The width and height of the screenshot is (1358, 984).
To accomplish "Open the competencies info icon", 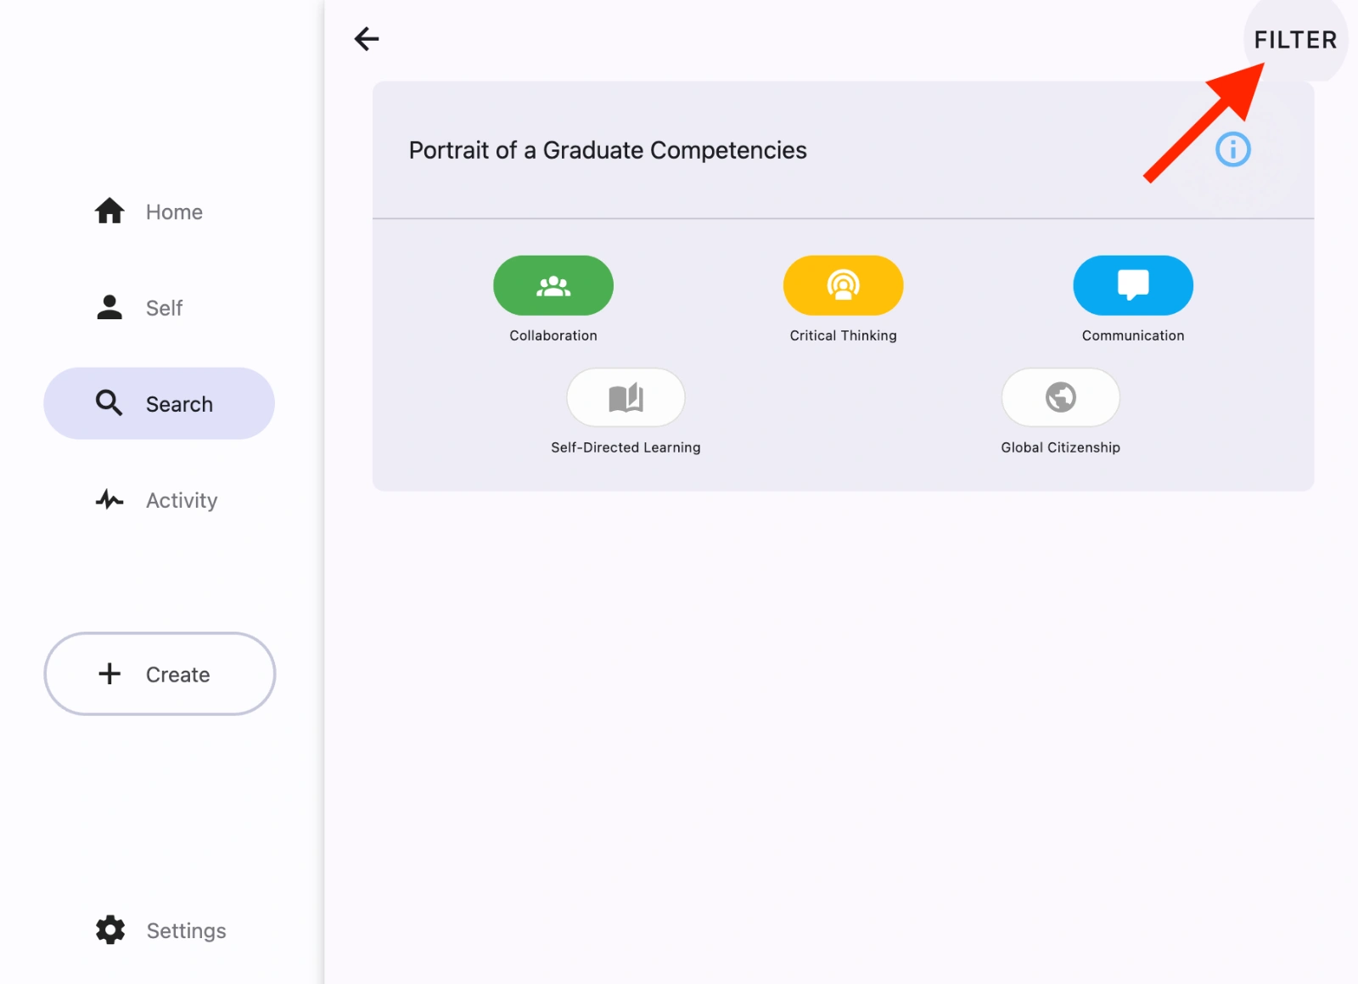I will coord(1232,150).
